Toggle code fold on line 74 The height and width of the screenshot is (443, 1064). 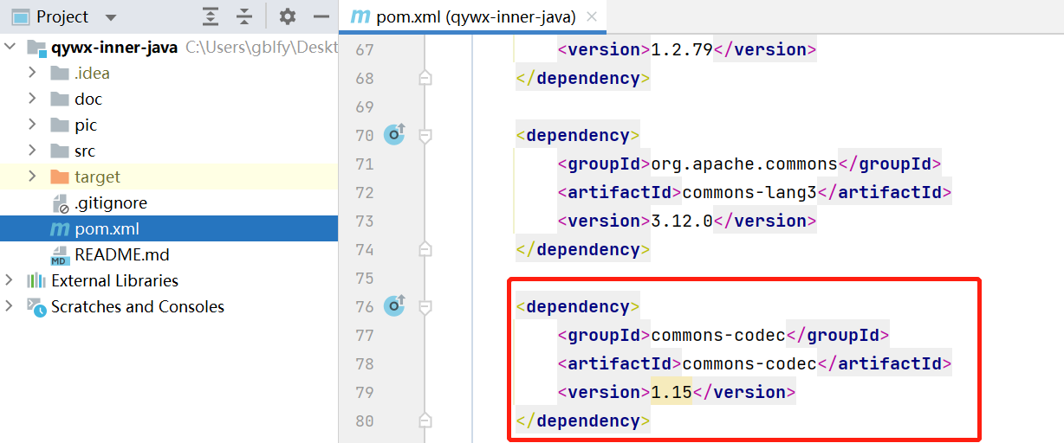tap(425, 249)
